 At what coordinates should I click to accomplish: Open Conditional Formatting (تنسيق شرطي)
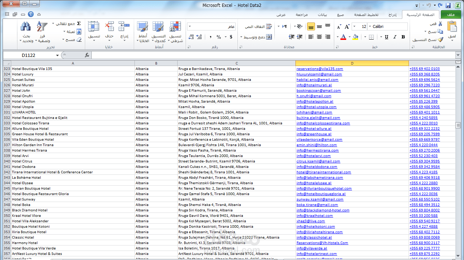176,32
